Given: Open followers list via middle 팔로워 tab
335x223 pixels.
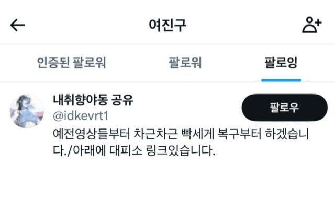Looking at the screenshot, I should pos(185,63).
